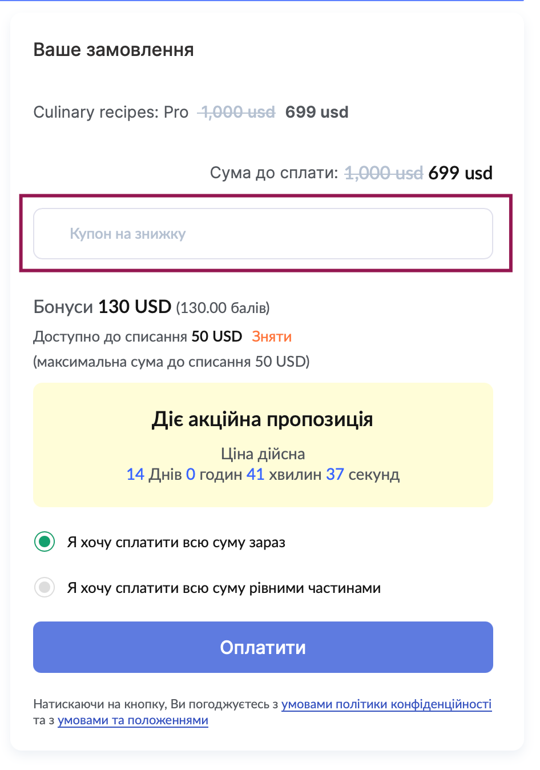540x770 pixels.
Task: Select the pay full amount now radio button
Action: (45, 542)
